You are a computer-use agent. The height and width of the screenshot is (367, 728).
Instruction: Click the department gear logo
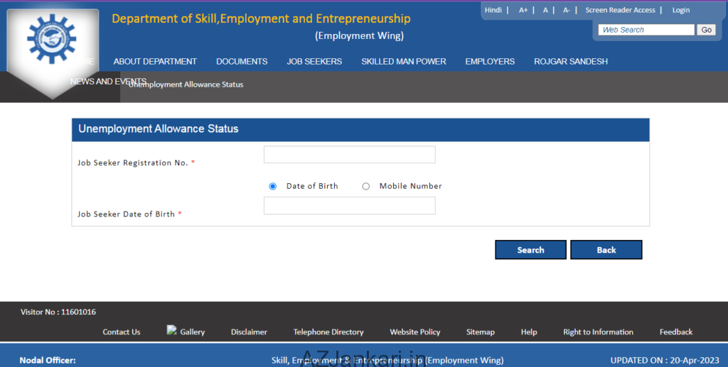pyautogui.click(x=50, y=40)
